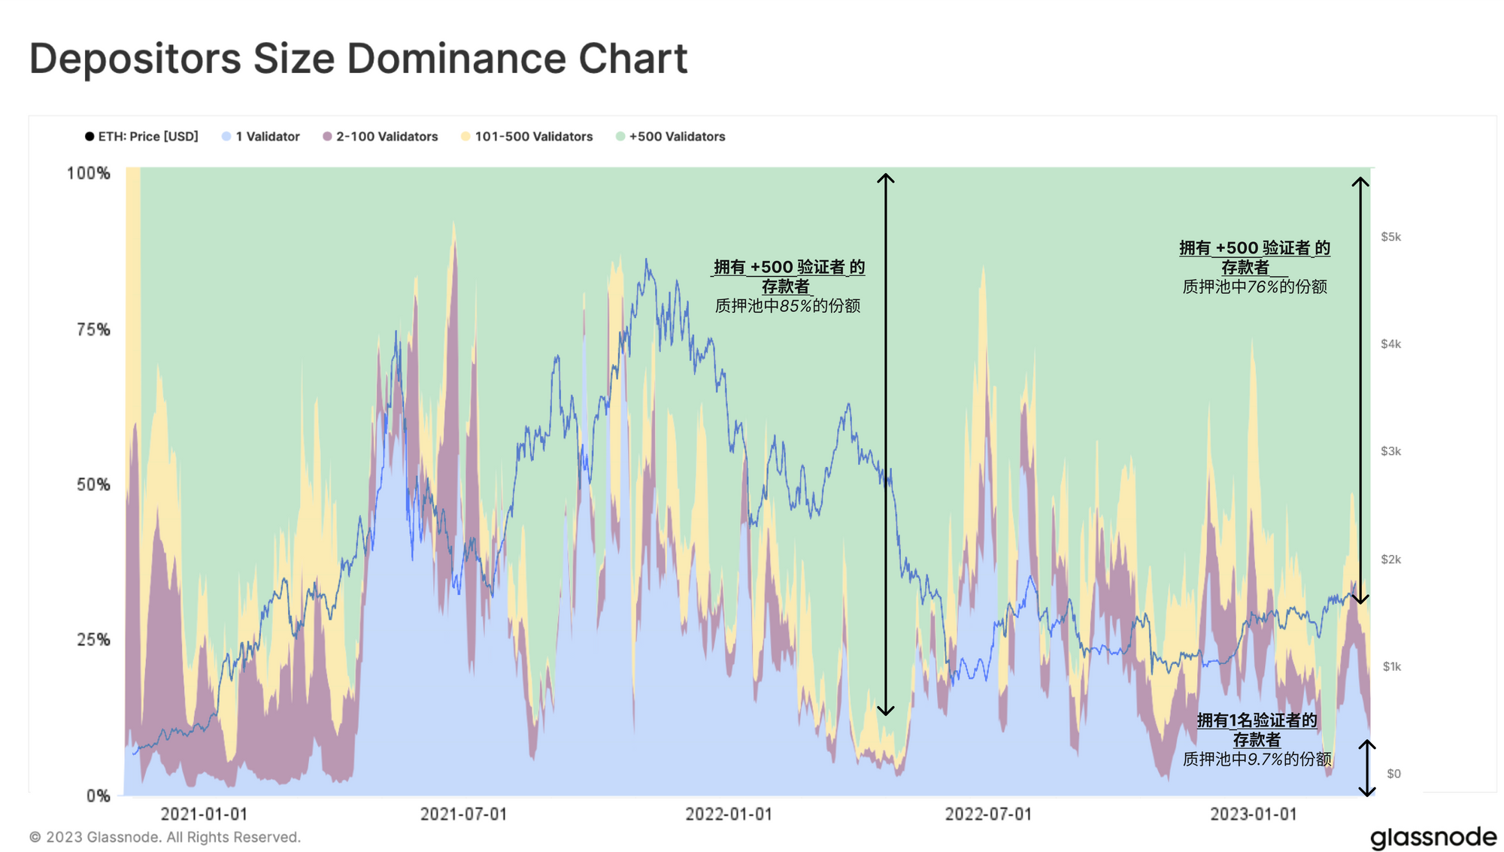Screen dimensions: 1504x852
Task: Click the glassnode logo
Action: click(x=1433, y=837)
